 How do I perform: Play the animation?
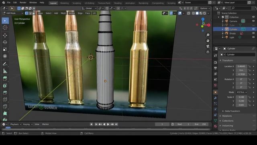click(x=108, y=124)
